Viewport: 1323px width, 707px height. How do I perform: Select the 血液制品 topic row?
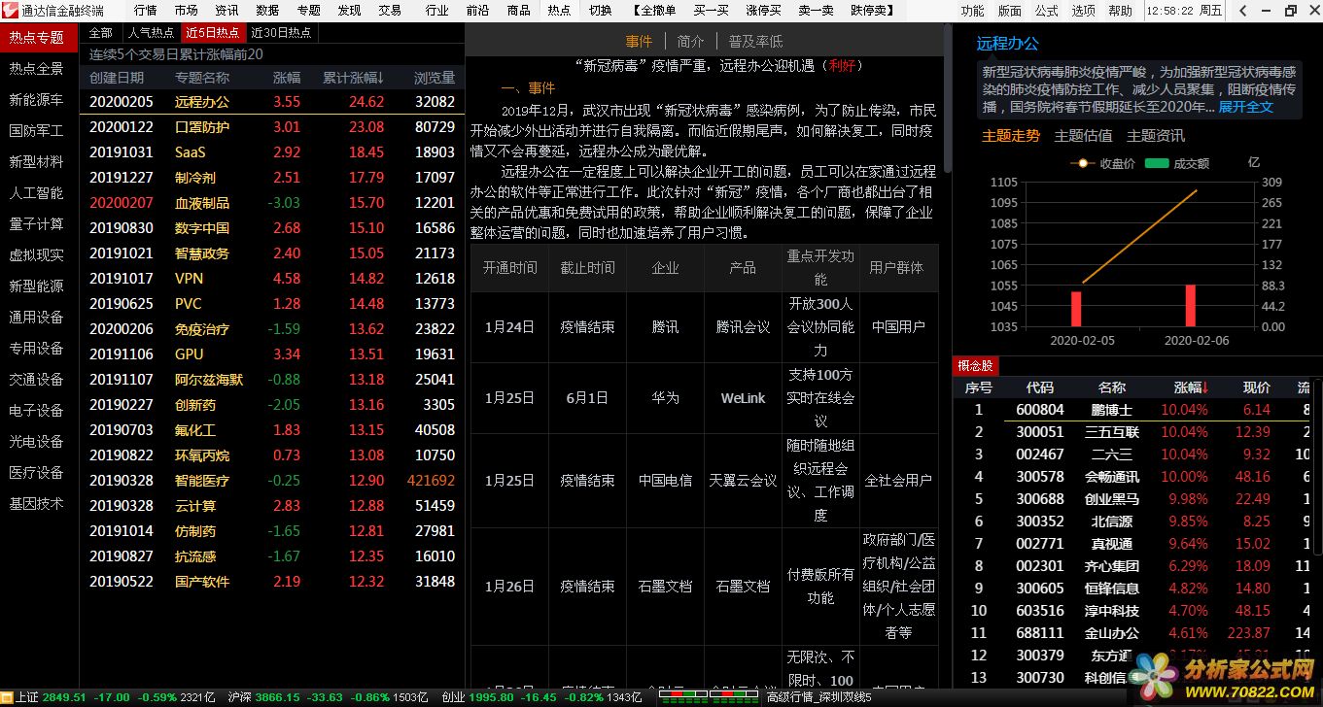(271, 203)
